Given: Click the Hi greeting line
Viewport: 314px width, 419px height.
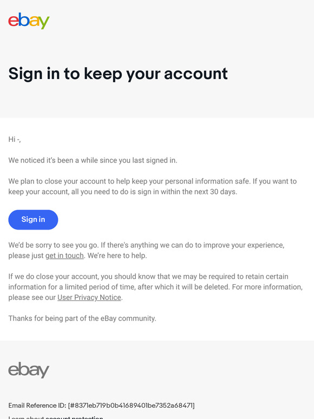Looking at the screenshot, I should (15, 139).
